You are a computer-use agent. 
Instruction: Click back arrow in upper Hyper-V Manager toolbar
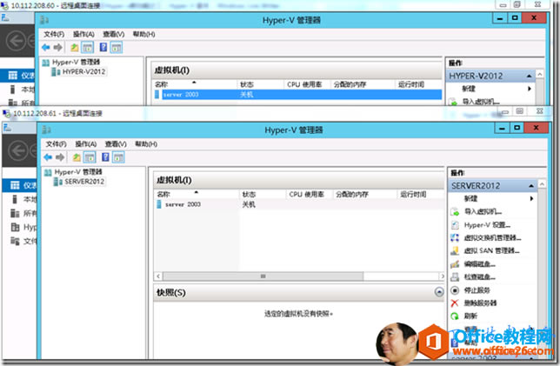pos(46,47)
